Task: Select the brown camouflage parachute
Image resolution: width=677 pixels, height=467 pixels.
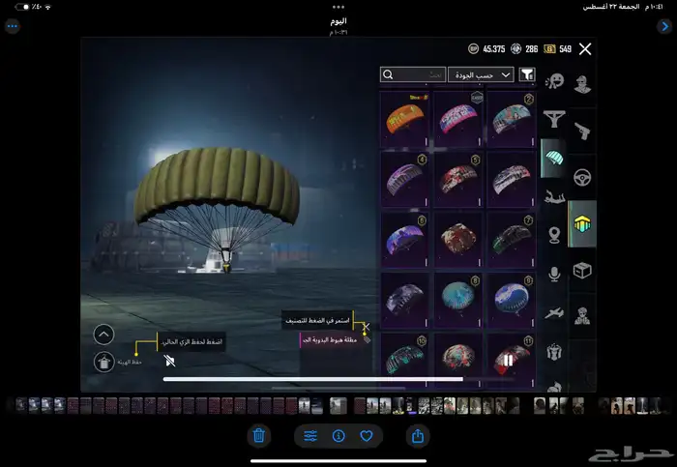Action: 458,240
